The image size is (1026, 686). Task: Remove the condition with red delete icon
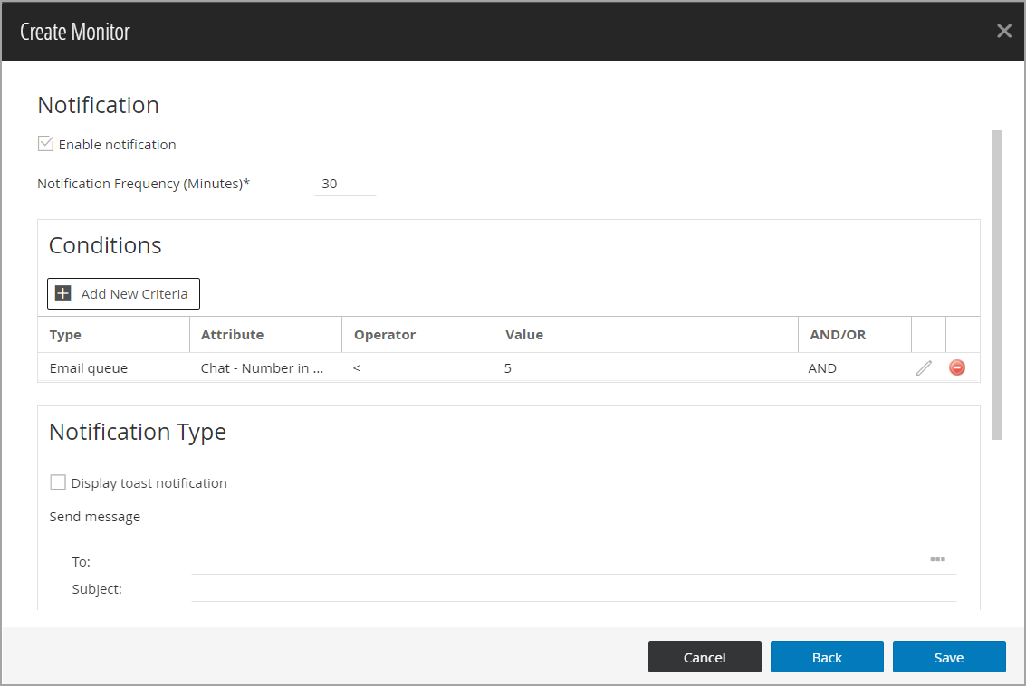pyautogui.click(x=957, y=367)
